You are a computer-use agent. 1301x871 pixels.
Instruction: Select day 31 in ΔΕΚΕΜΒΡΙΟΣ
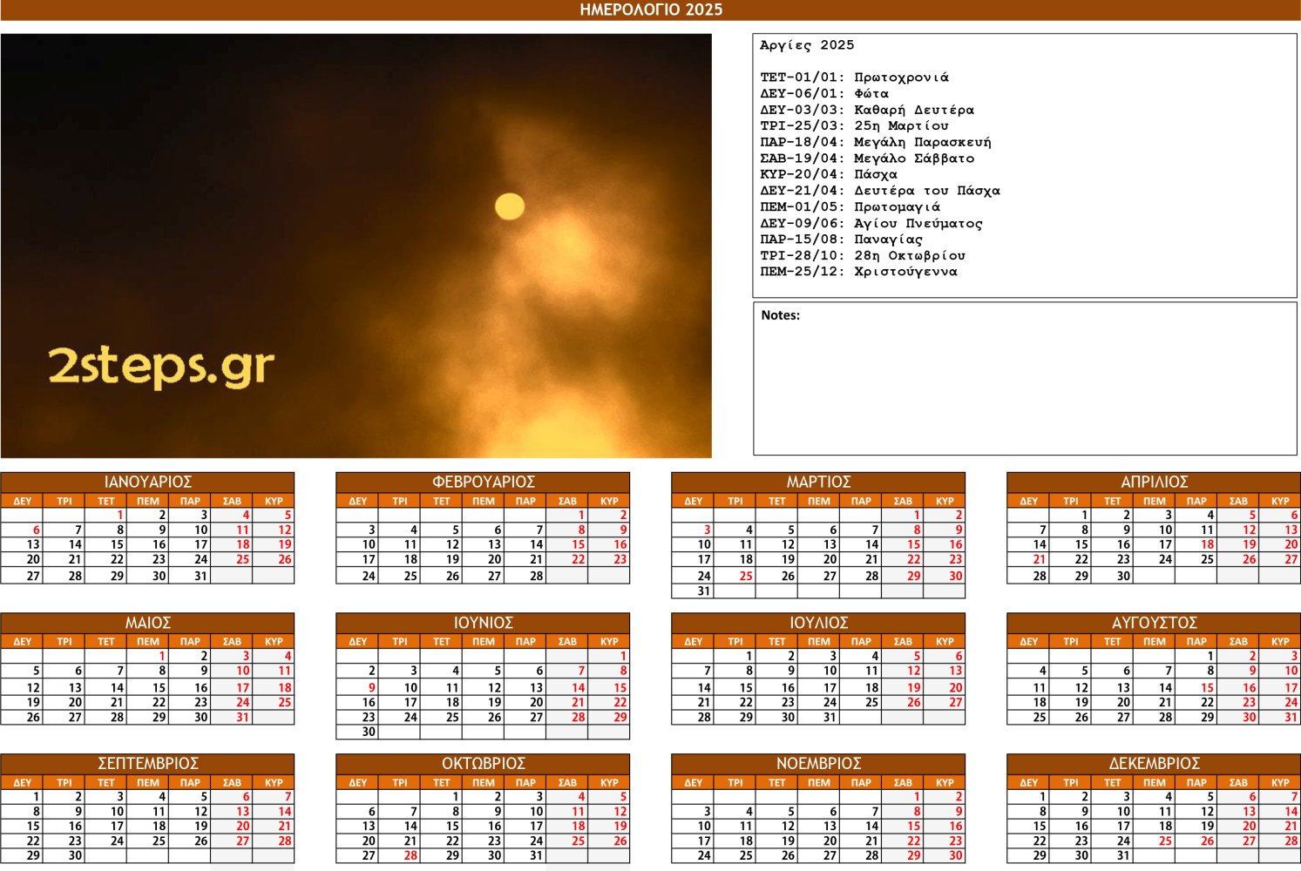coord(1112,856)
